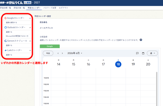Click the 今日 button

click(x=48, y=53)
